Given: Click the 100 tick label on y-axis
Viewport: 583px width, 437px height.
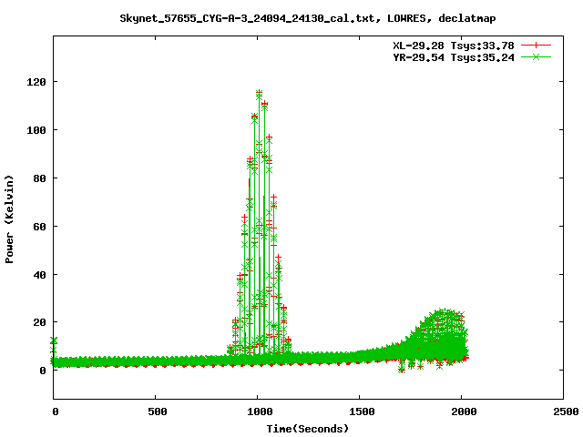Looking at the screenshot, I should point(36,130).
